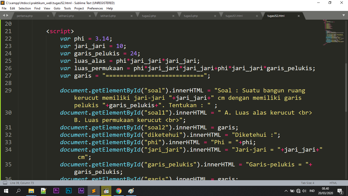Open Windows Search
The image size is (348, 196).
(18, 191)
